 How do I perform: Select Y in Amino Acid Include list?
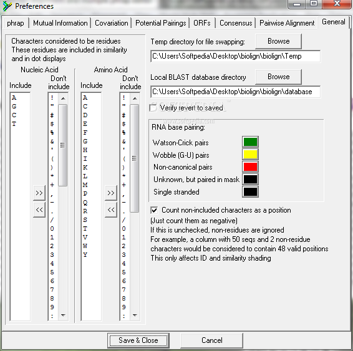85,255
